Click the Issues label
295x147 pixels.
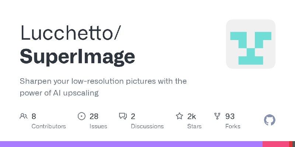point(98,126)
